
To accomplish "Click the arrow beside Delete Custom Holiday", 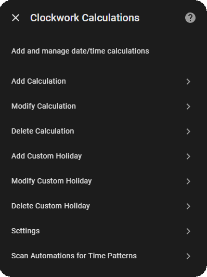I will coord(188,206).
